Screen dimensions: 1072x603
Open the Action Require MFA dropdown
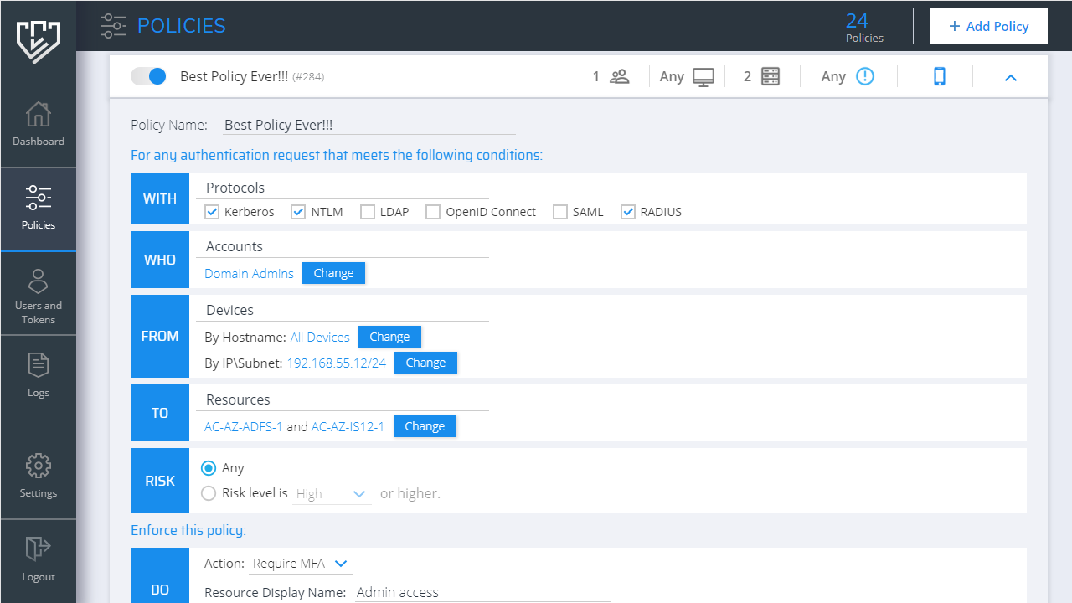(301, 564)
